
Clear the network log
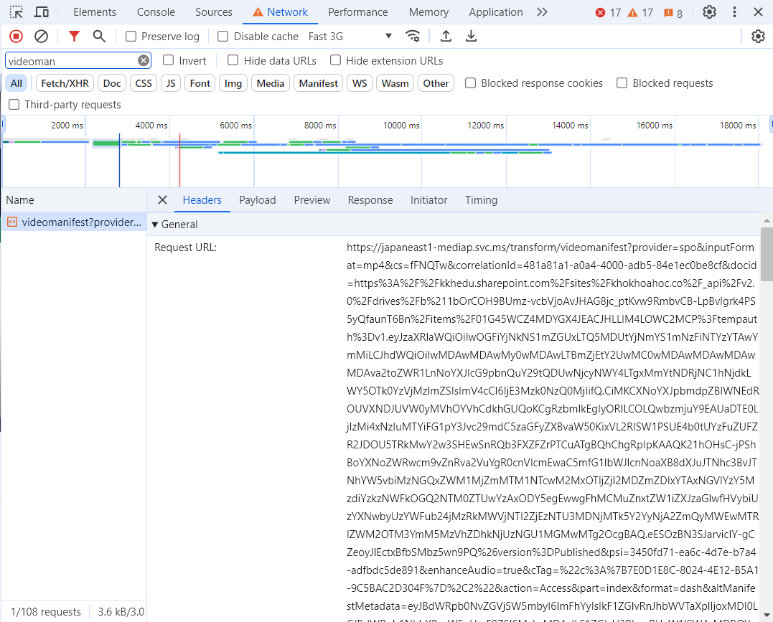42,36
